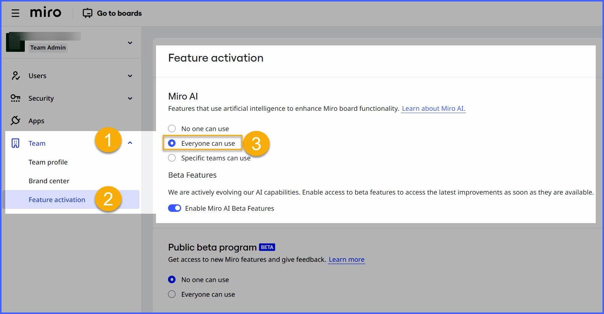Select Public beta 'No one can use'
Screen dimensions: 604x314
[172, 279]
